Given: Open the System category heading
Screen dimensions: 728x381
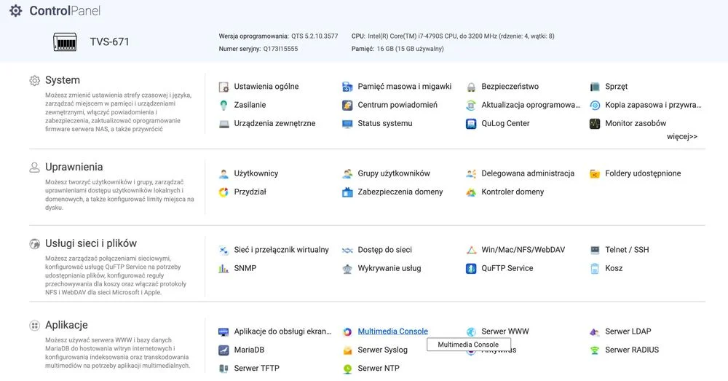Looking at the screenshot, I should point(63,80).
